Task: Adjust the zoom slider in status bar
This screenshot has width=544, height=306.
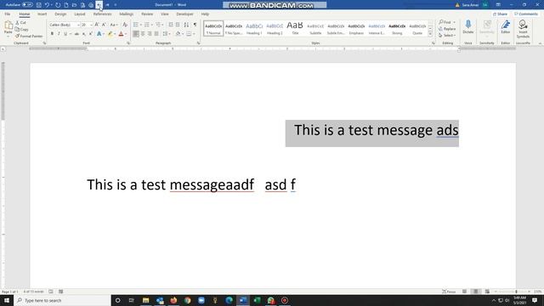Action: pyautogui.click(x=516, y=292)
